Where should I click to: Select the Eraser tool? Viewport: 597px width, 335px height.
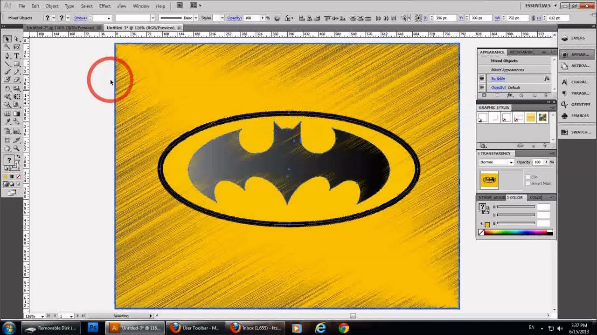(16, 80)
